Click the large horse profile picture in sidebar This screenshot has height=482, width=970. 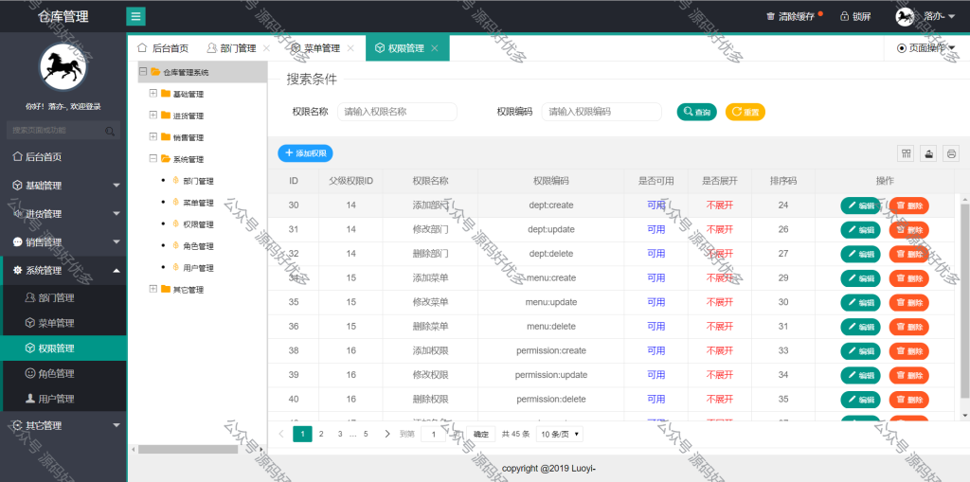point(62,67)
